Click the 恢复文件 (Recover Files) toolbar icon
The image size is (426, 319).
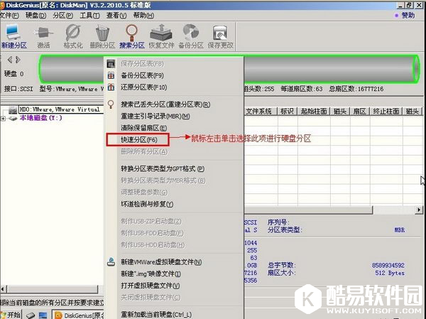161,36
